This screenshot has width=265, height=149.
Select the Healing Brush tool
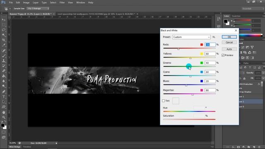click(x=4, y=50)
